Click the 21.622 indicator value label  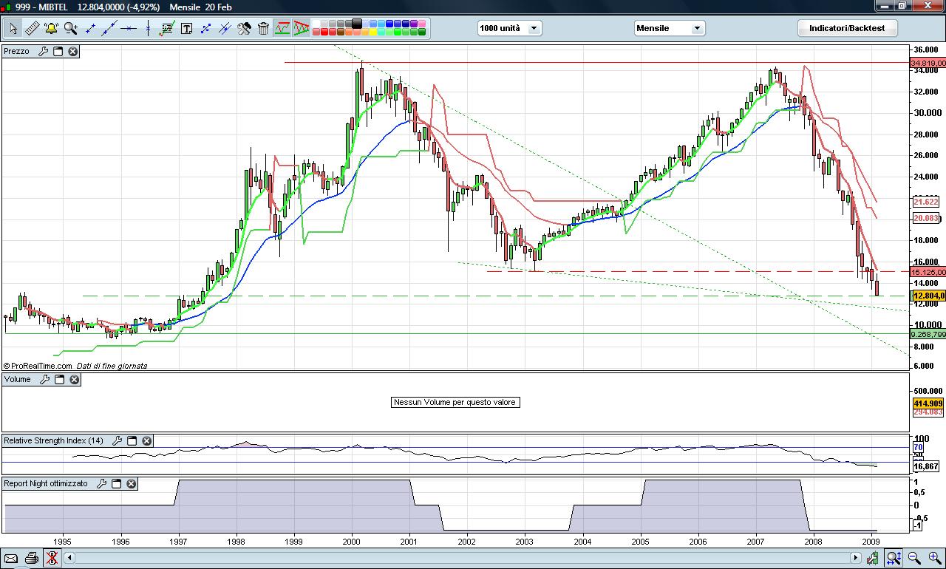click(926, 202)
